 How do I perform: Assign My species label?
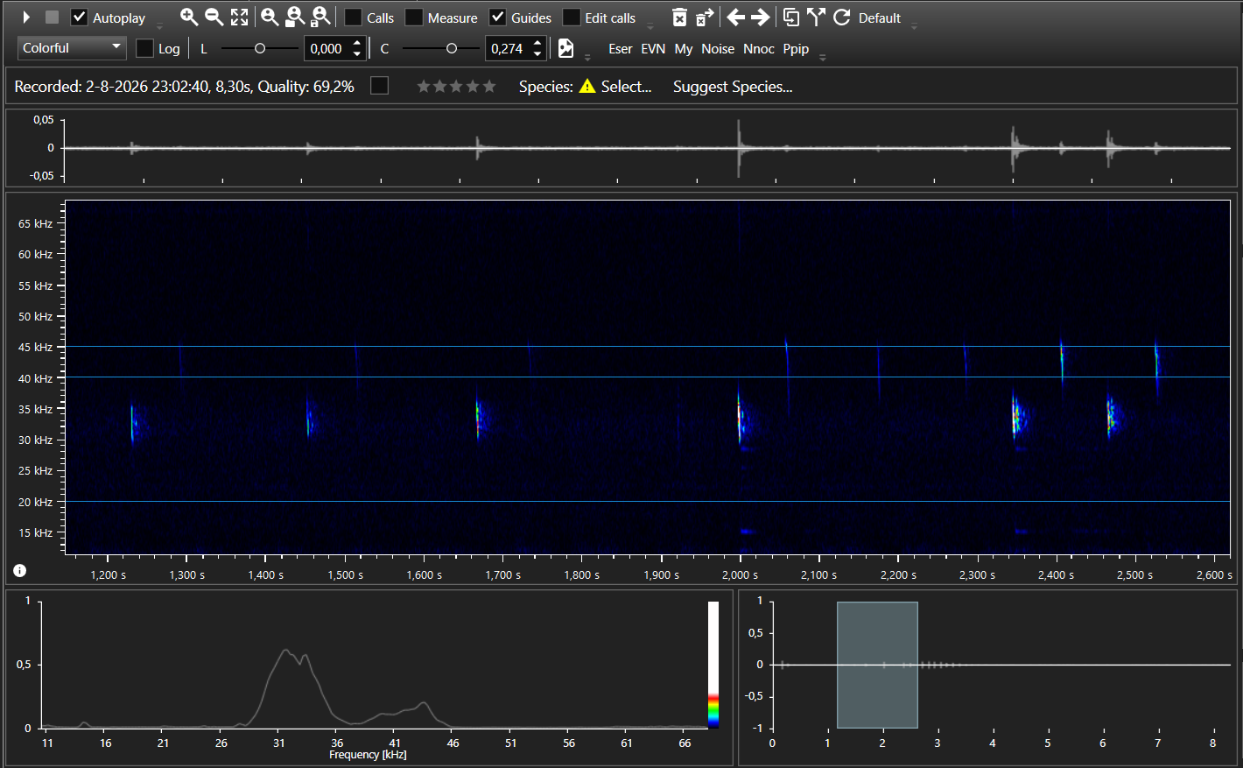coord(684,49)
